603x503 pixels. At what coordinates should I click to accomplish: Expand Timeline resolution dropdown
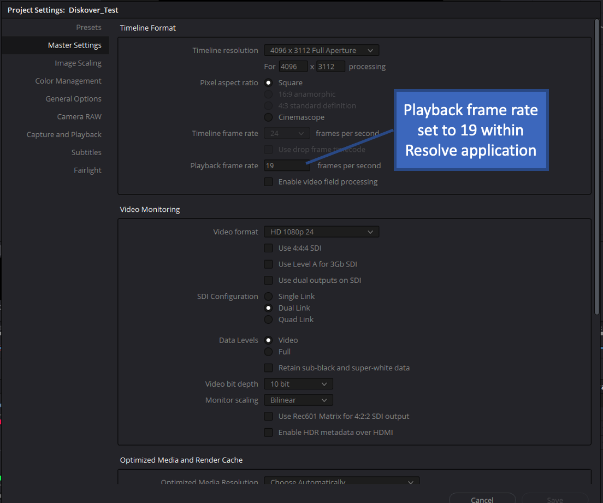[x=322, y=50]
